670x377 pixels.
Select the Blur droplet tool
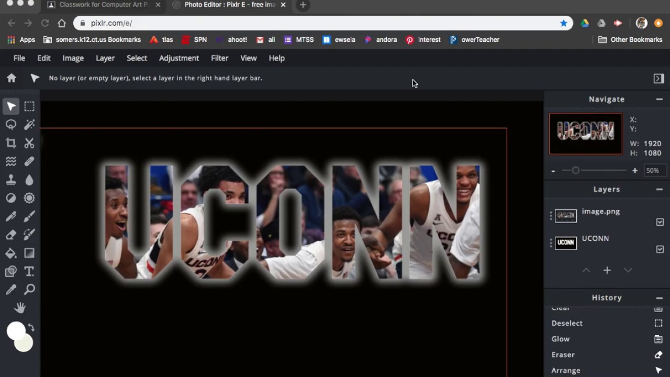29,180
